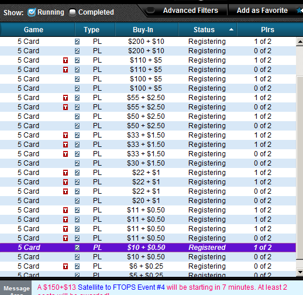Click Turbo icon on the $6 + $0.25 row
Viewport: 303px width, 295px height.
[x=66, y=266]
